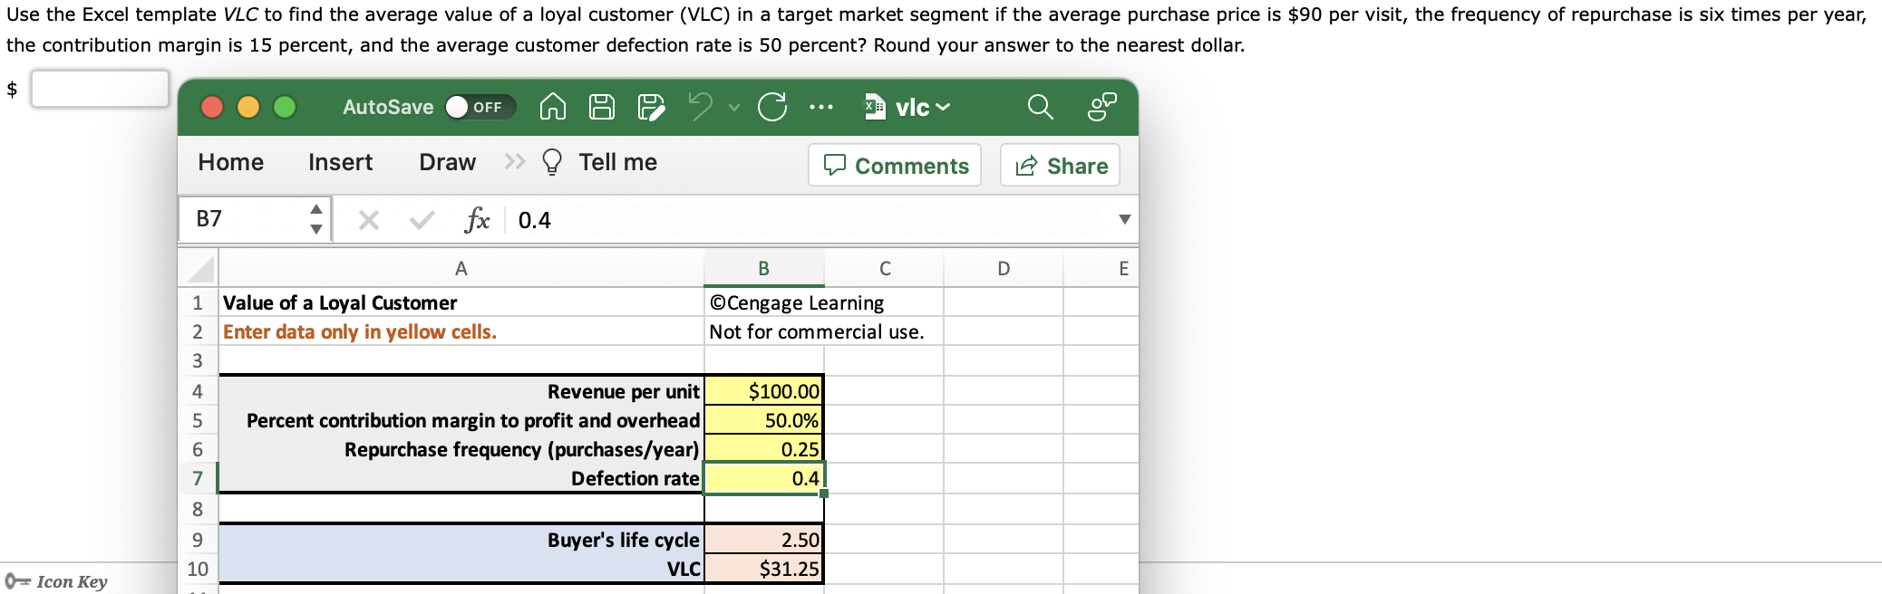The width and height of the screenshot is (1882, 594).
Task: Select row 7 header
Action: tap(198, 478)
